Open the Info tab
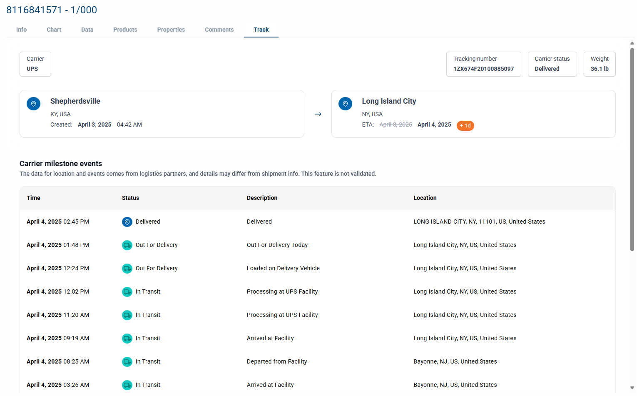This screenshot has width=637, height=396. (21, 30)
